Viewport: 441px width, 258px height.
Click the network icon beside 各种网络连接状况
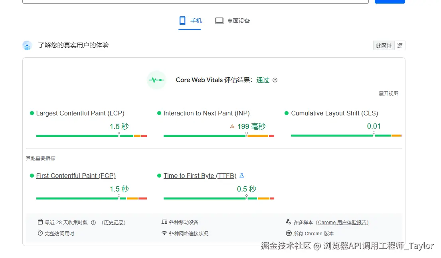(164, 233)
